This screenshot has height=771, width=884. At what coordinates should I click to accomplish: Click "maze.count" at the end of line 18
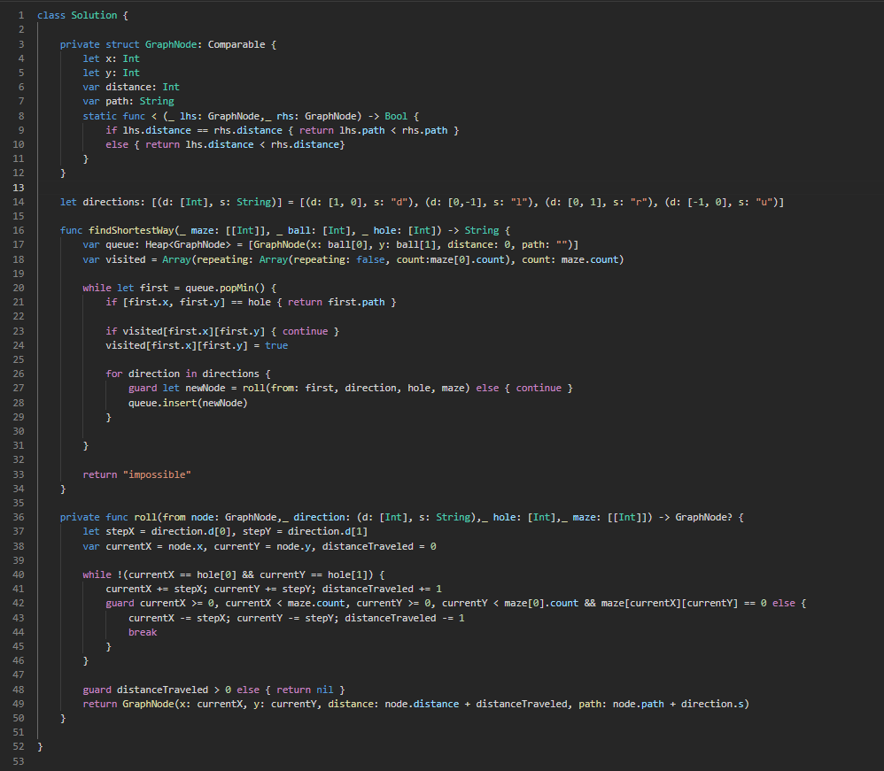590,259
